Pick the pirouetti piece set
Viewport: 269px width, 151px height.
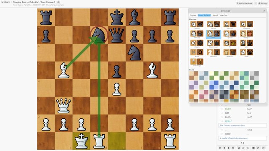[214, 53]
